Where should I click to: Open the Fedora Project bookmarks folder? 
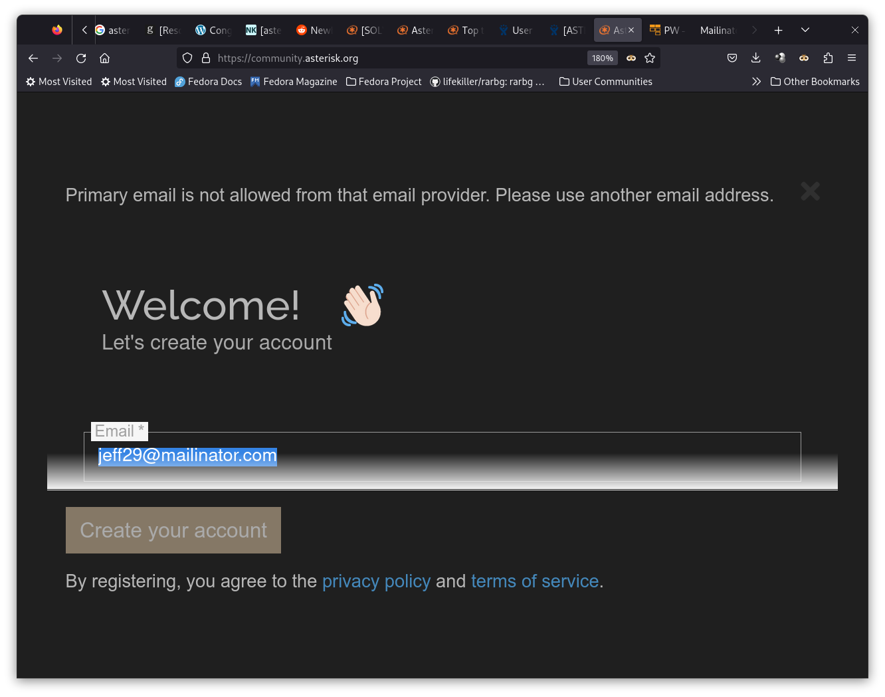pos(384,82)
